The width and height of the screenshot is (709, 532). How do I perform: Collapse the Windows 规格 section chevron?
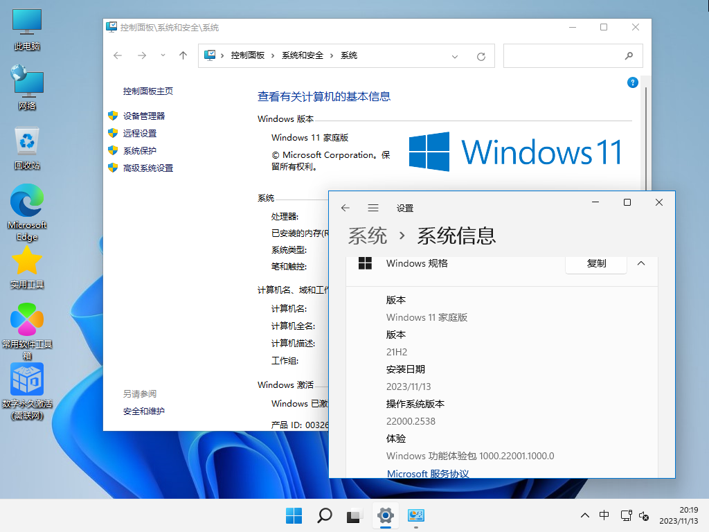tap(641, 263)
